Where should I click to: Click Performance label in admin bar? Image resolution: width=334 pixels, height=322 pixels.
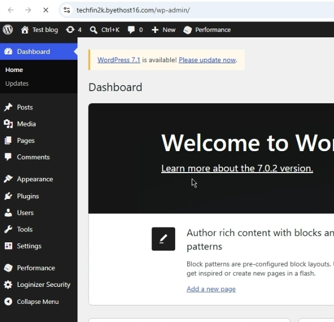point(213,30)
